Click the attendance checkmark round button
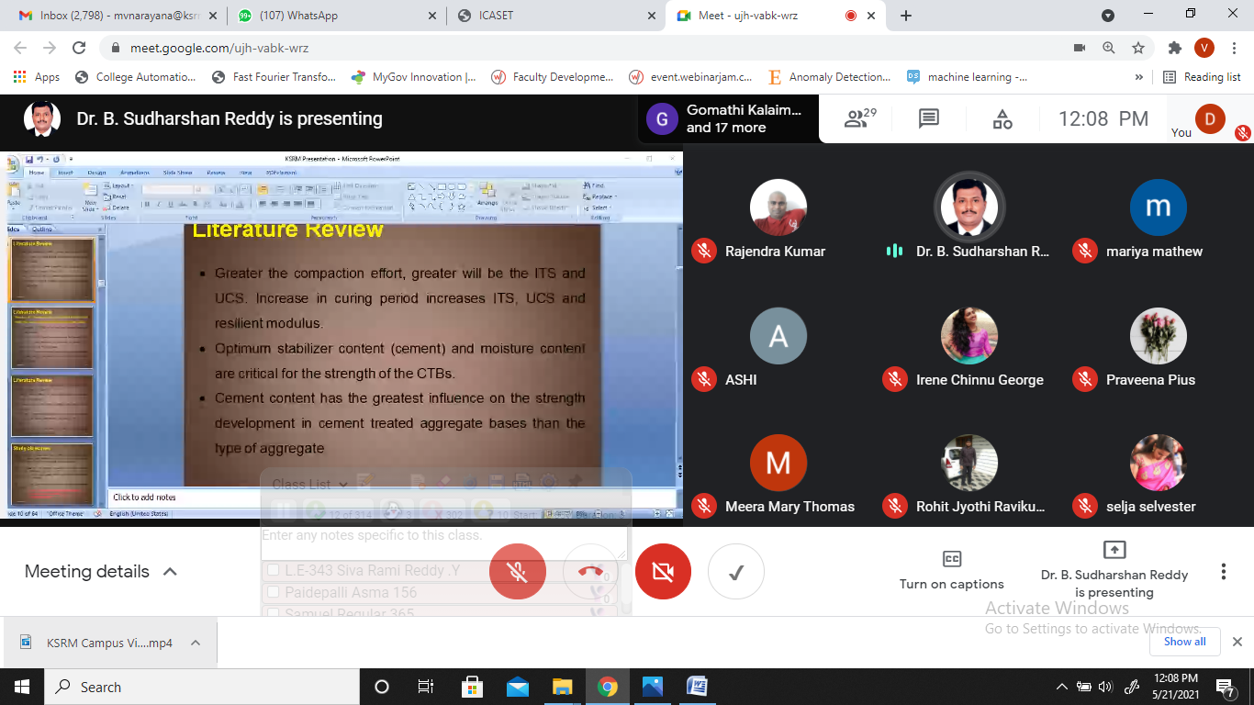The width and height of the screenshot is (1254, 705). pos(735,571)
